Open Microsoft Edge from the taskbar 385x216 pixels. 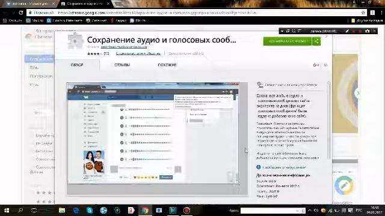(x=76, y=211)
